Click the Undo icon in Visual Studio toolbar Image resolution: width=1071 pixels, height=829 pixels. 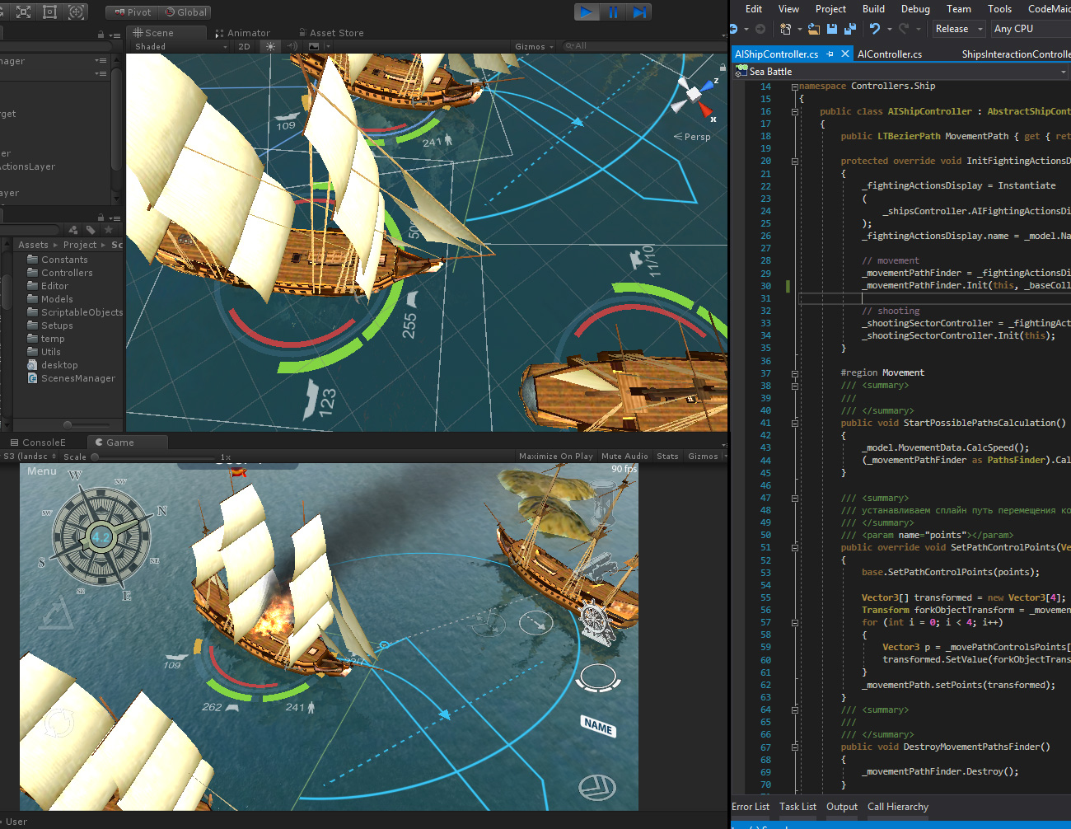click(875, 29)
